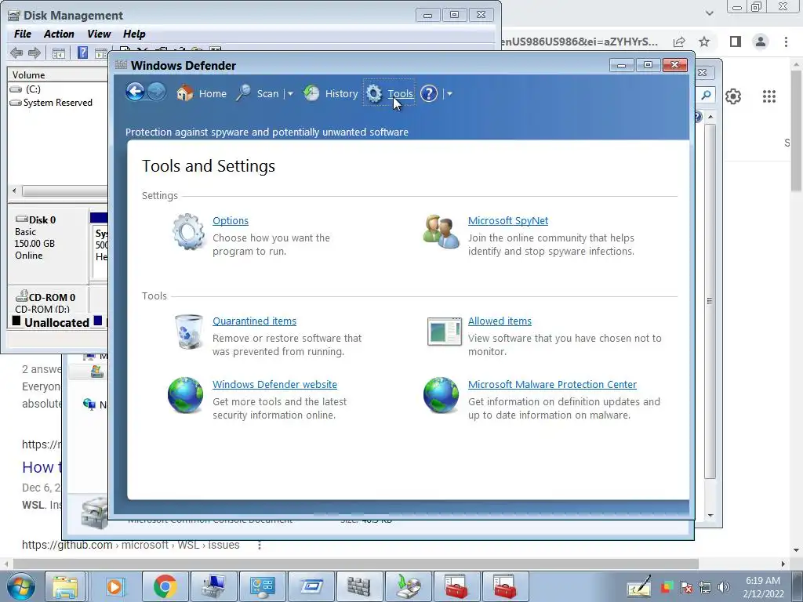803x602 pixels.
Task: Select the (C:) volume row
Action: coord(58,89)
